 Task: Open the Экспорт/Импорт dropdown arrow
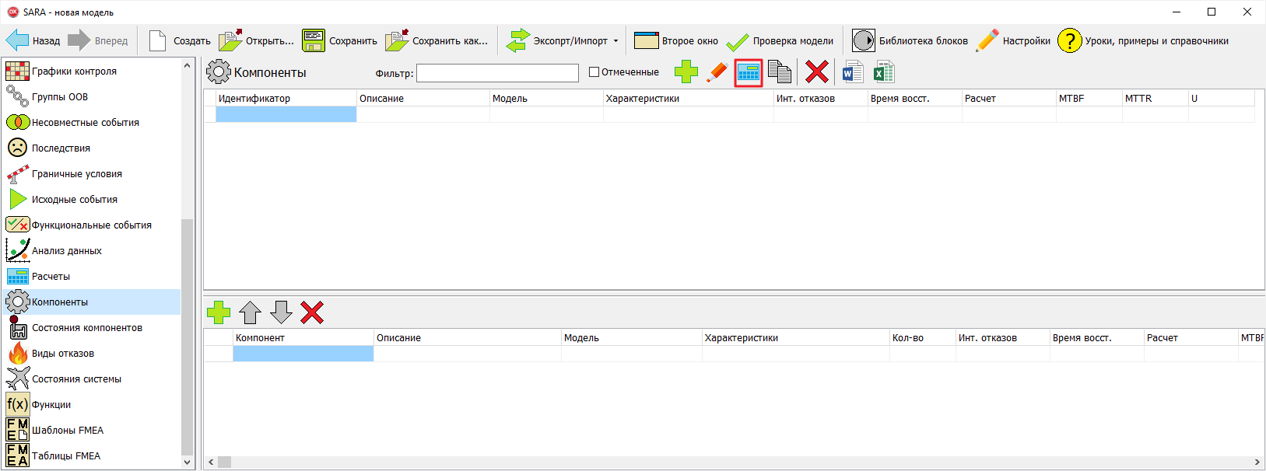pyautogui.click(x=615, y=41)
